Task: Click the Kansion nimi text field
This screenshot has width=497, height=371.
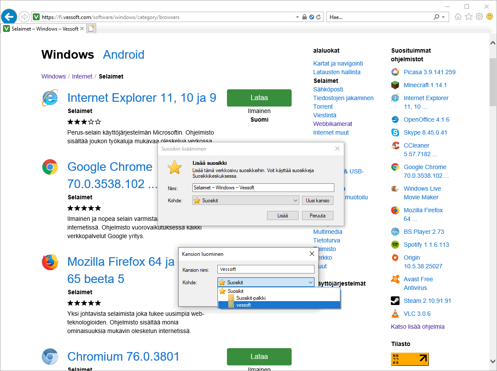Action: [x=266, y=269]
